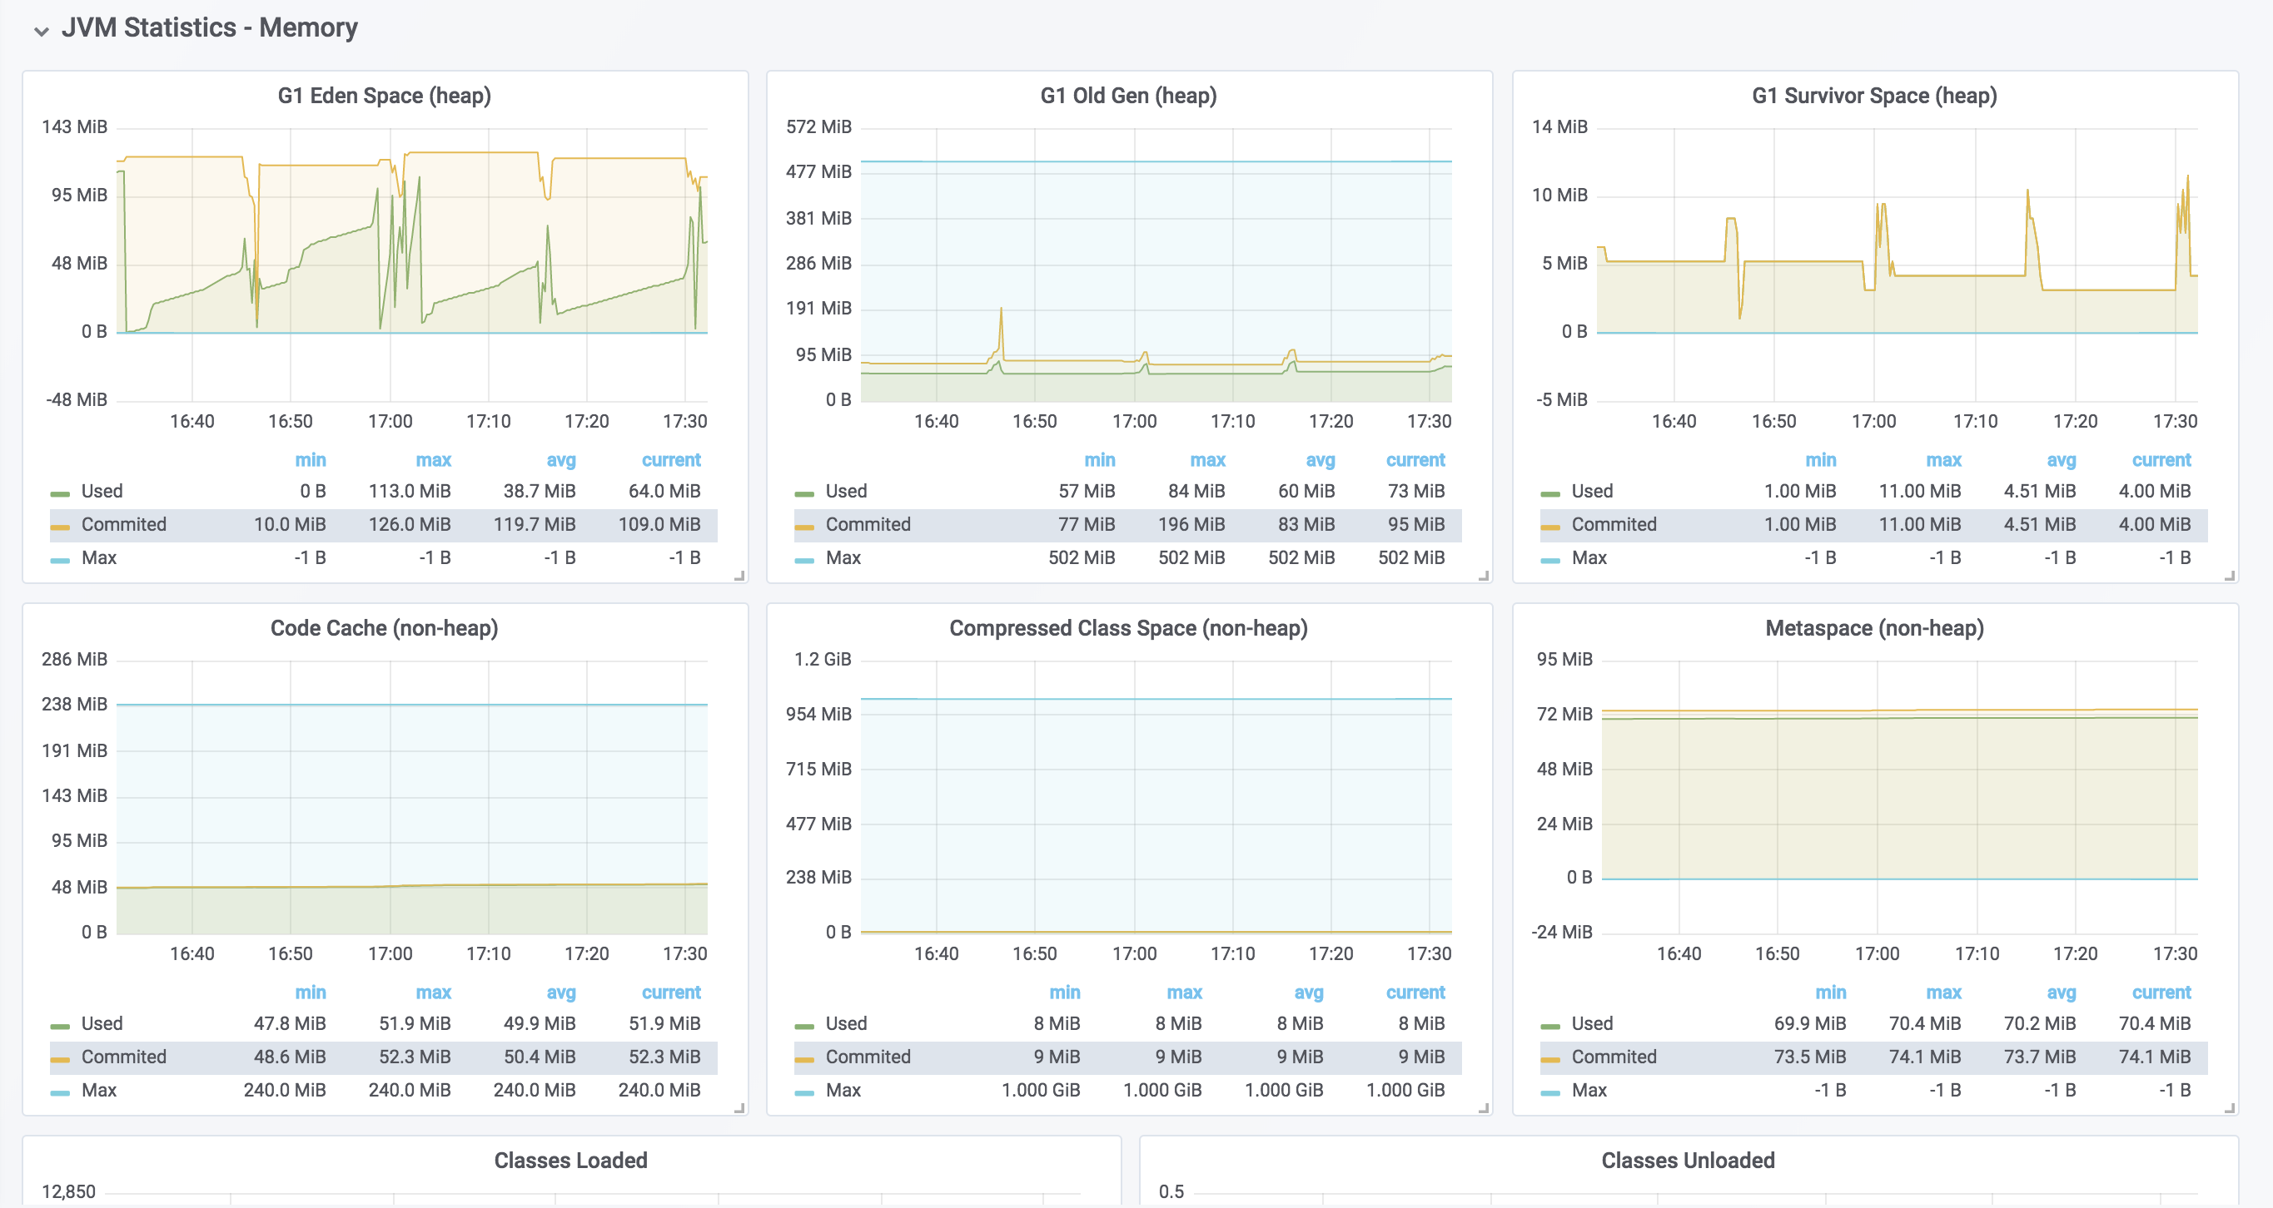
Task: Open Metaspace (non-heap) panel title menu
Action: tap(1874, 628)
